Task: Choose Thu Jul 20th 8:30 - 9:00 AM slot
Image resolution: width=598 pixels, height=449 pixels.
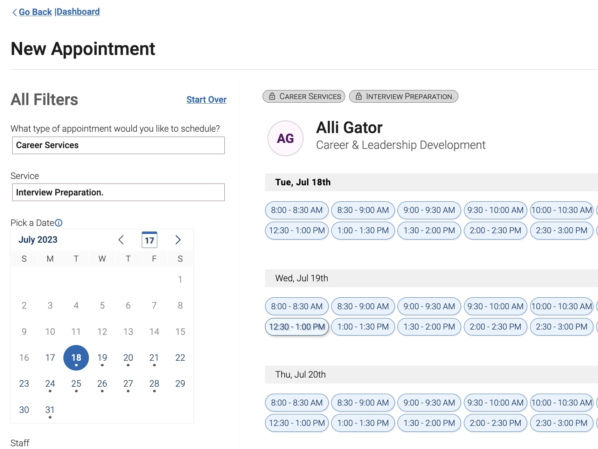Action: click(363, 403)
